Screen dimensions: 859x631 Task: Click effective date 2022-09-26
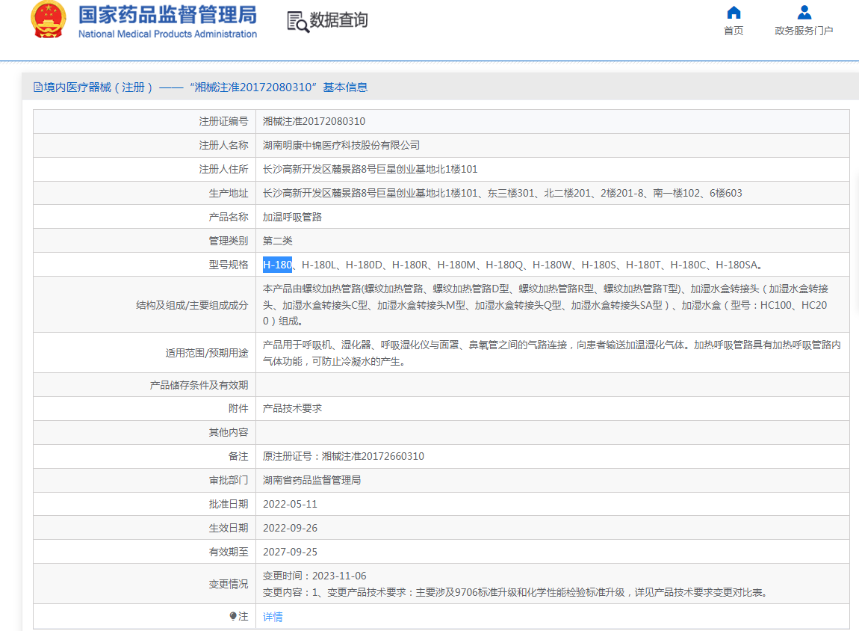point(290,528)
